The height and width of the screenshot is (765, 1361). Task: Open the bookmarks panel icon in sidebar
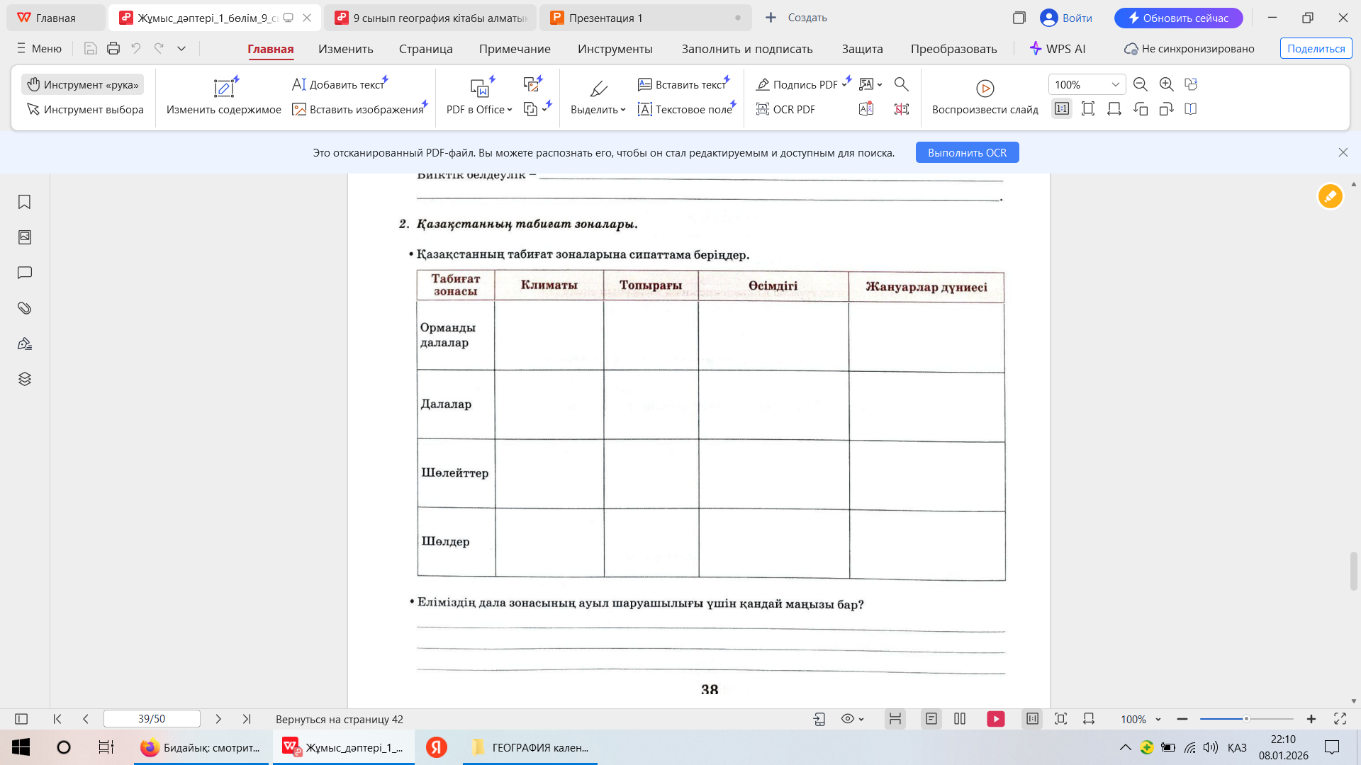(24, 202)
